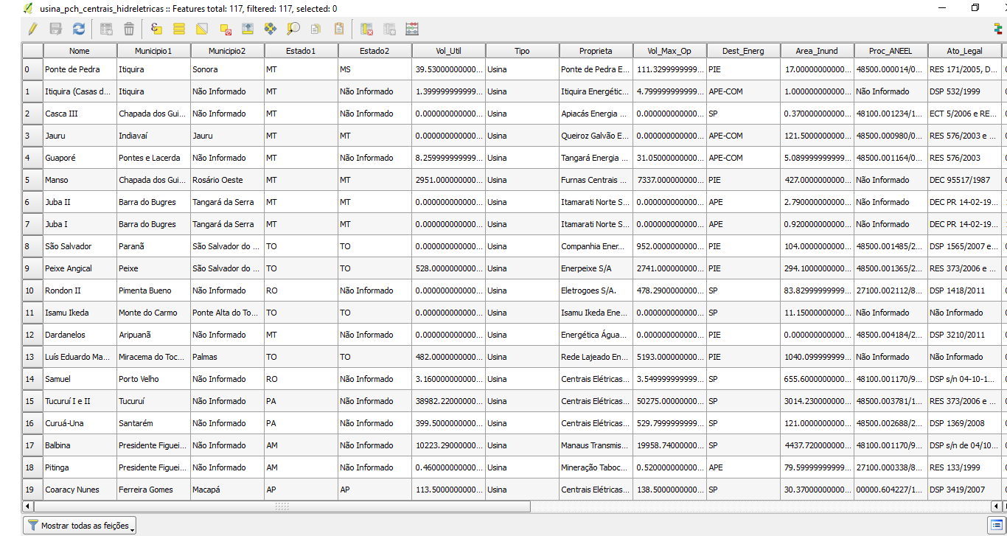Screen dimensions: 1007x536
Task: Click the 'Guaporé' name cell
Action: coord(80,158)
